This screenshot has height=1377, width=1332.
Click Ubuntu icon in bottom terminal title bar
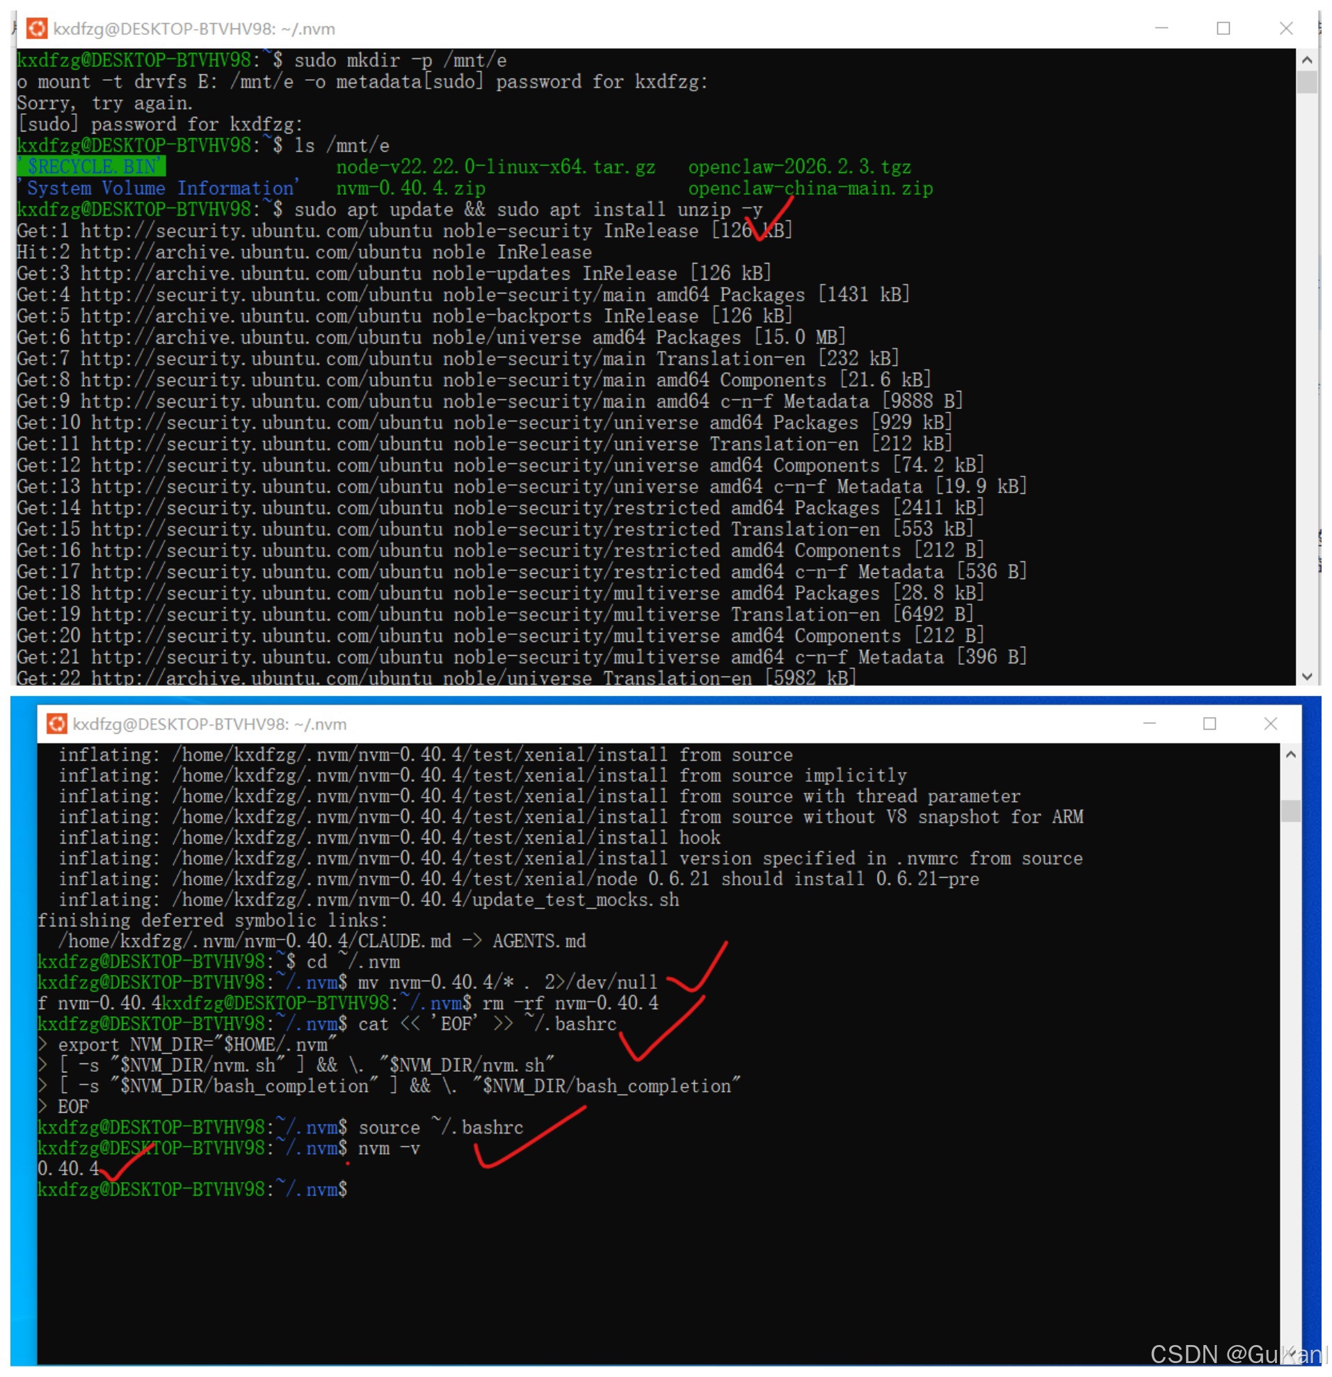(56, 724)
